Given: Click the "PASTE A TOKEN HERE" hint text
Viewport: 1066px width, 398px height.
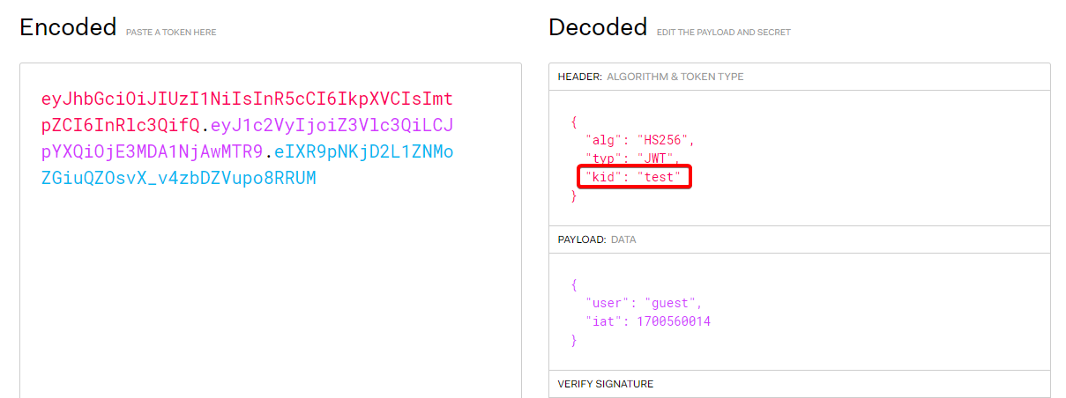Looking at the screenshot, I should coord(171,33).
